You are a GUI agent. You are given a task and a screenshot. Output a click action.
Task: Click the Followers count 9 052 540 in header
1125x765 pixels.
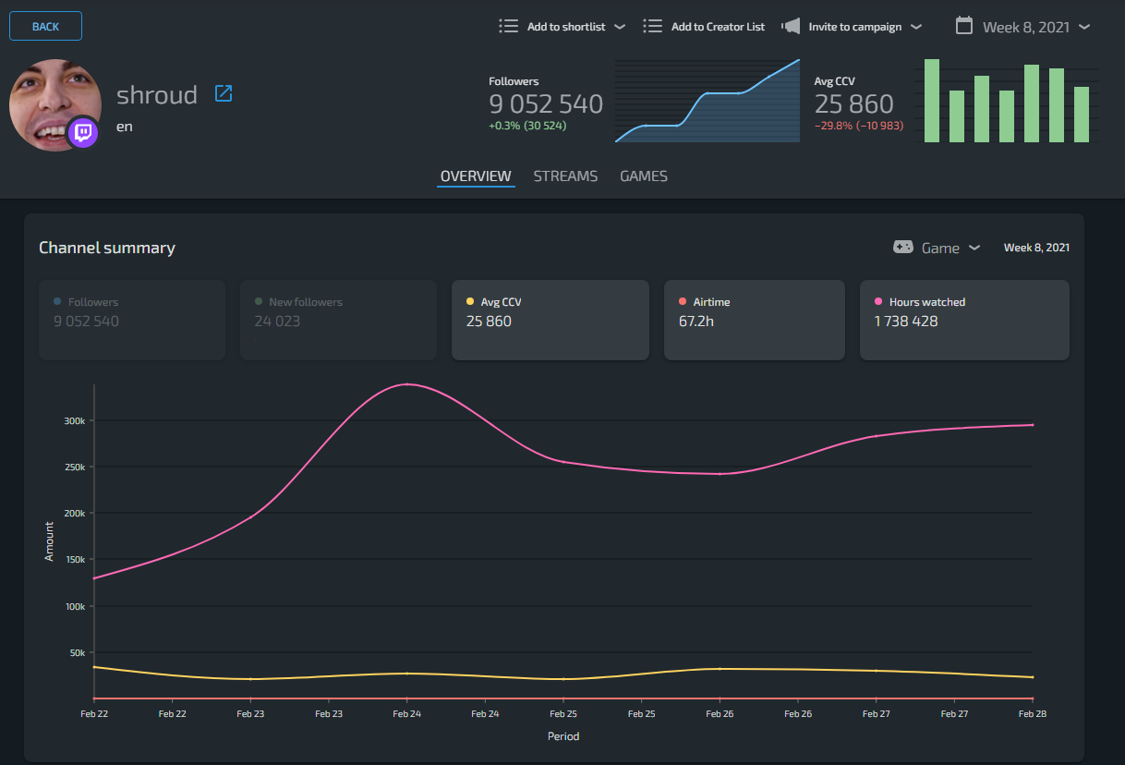[546, 103]
